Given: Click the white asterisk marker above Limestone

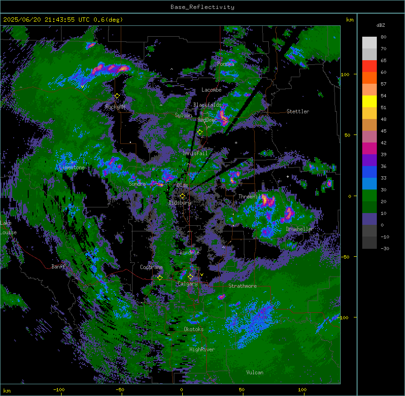Looking at the screenshot, I should point(72,162).
